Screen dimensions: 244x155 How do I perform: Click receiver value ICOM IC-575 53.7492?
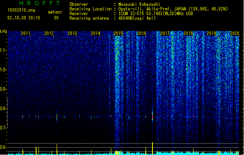coord(140,14)
